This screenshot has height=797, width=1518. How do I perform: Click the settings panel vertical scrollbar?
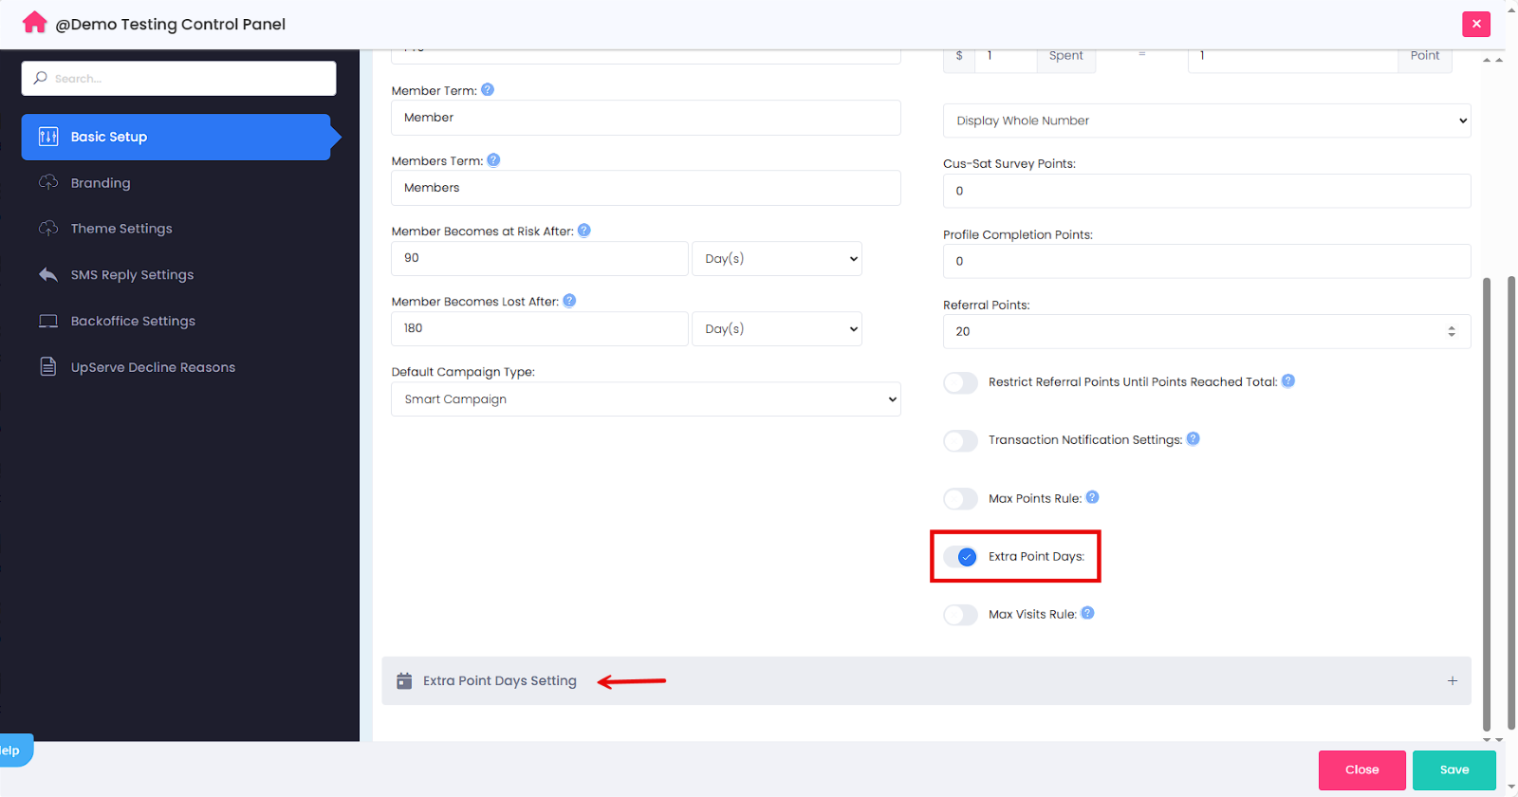tap(1487, 503)
